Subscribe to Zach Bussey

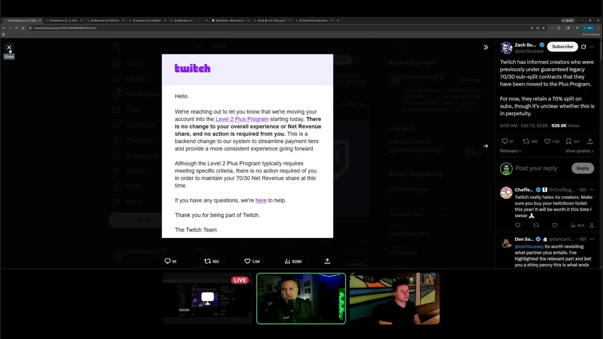pyautogui.click(x=562, y=47)
